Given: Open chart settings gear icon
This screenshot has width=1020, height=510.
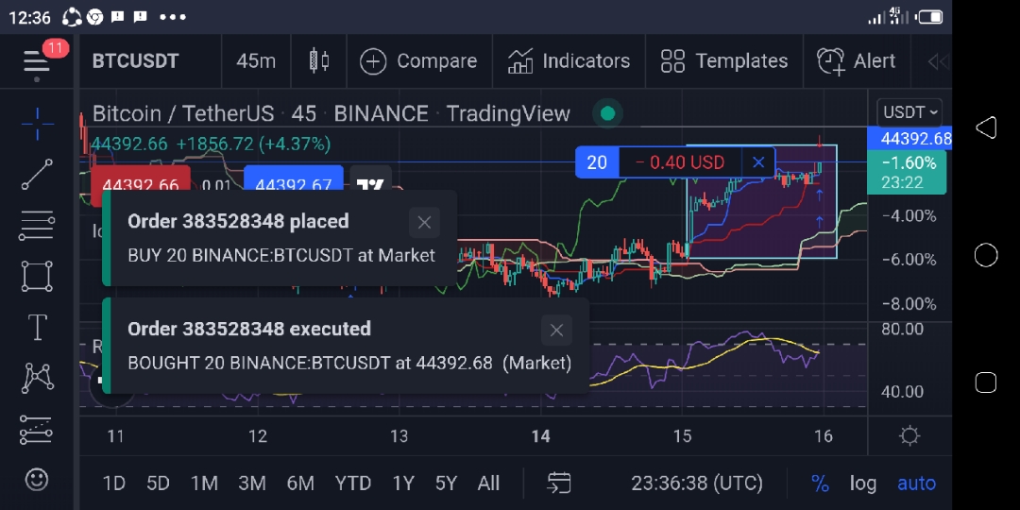Looking at the screenshot, I should click(x=909, y=435).
